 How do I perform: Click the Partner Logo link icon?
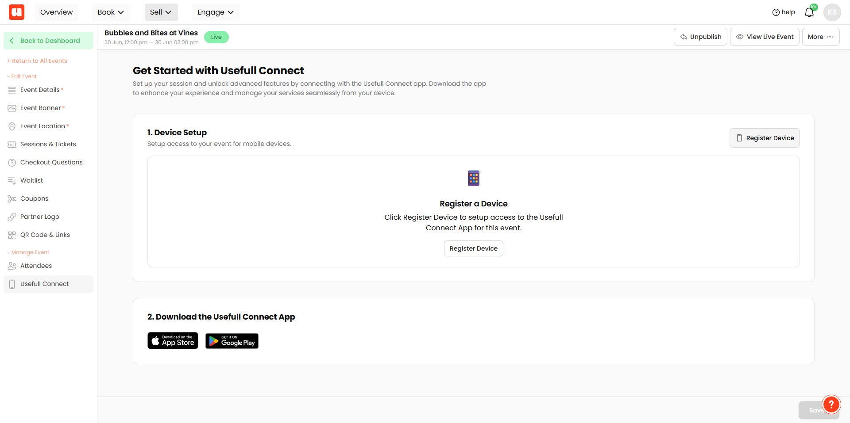coord(12,217)
